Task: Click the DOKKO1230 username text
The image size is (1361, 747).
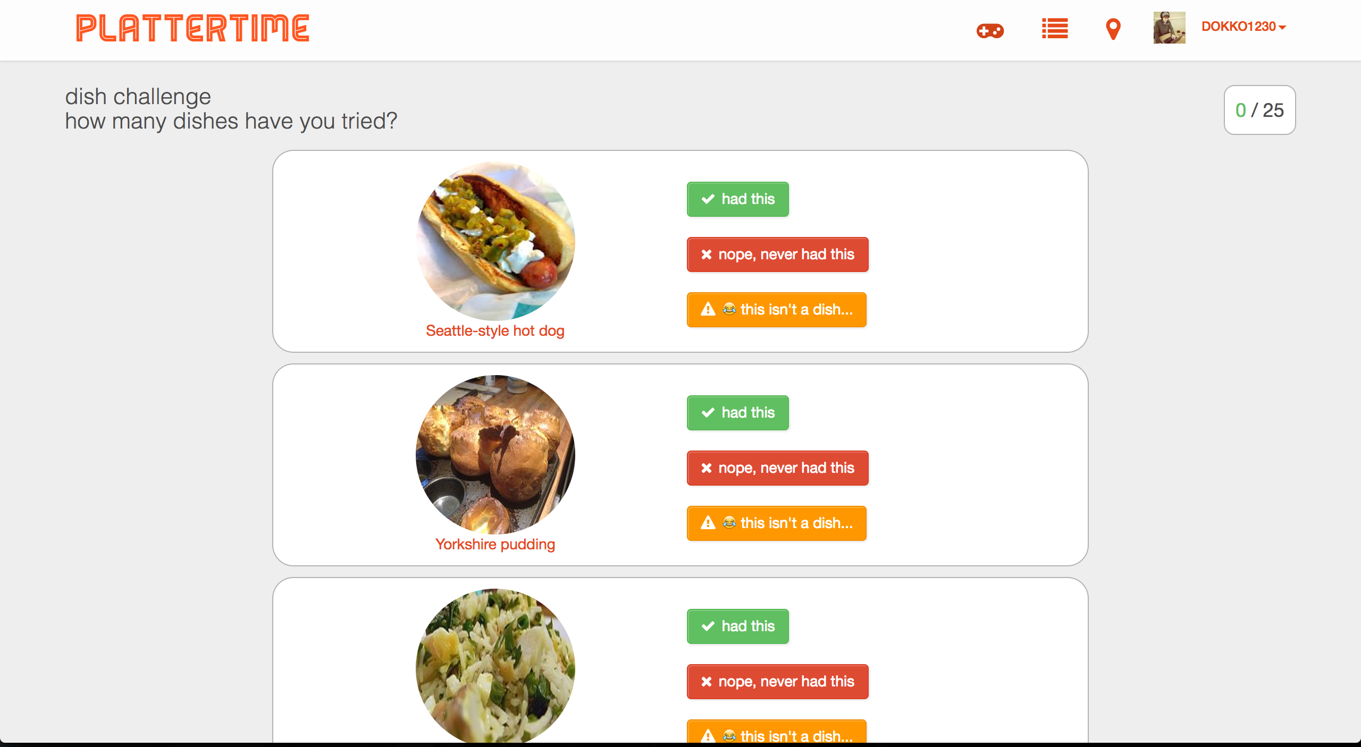Action: 1239,26
